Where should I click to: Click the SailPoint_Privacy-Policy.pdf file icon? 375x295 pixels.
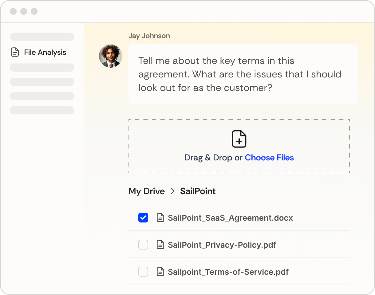(x=160, y=245)
